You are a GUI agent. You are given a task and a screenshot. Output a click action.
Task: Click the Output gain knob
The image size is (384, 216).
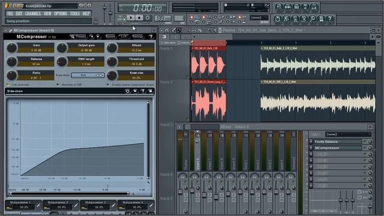coord(62,48)
